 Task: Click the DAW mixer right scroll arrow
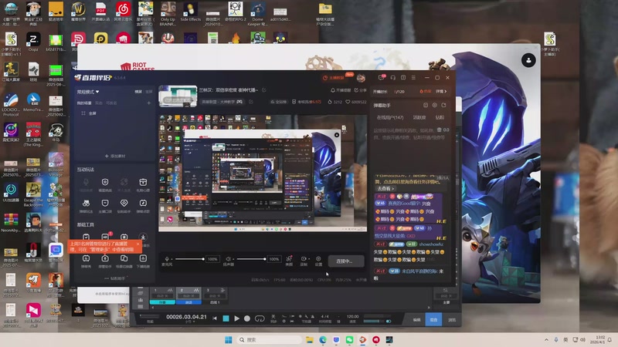point(429,307)
